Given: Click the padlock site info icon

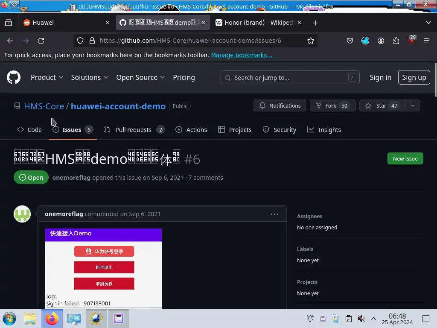Looking at the screenshot, I should pyautogui.click(x=92, y=41).
